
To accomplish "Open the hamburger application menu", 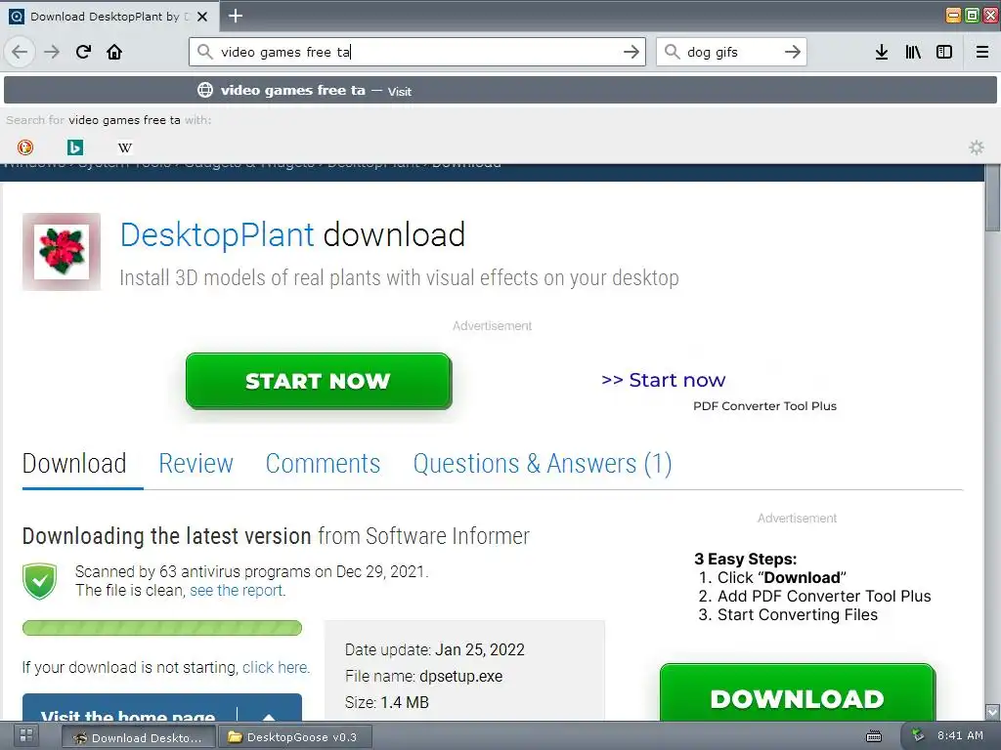I will [x=982, y=52].
